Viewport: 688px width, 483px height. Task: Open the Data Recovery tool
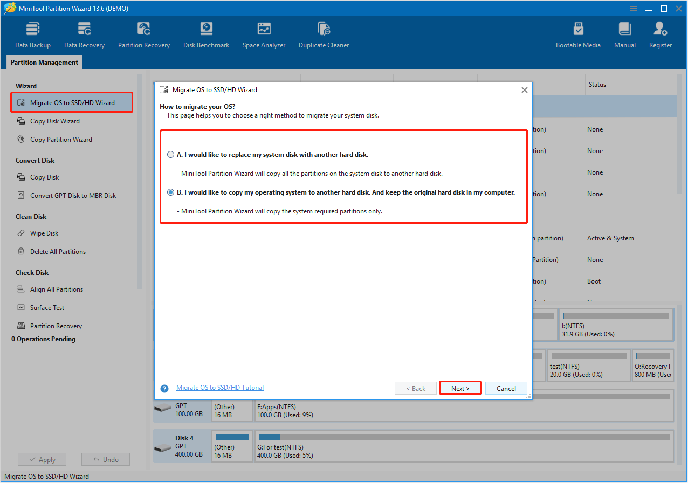[x=84, y=36]
